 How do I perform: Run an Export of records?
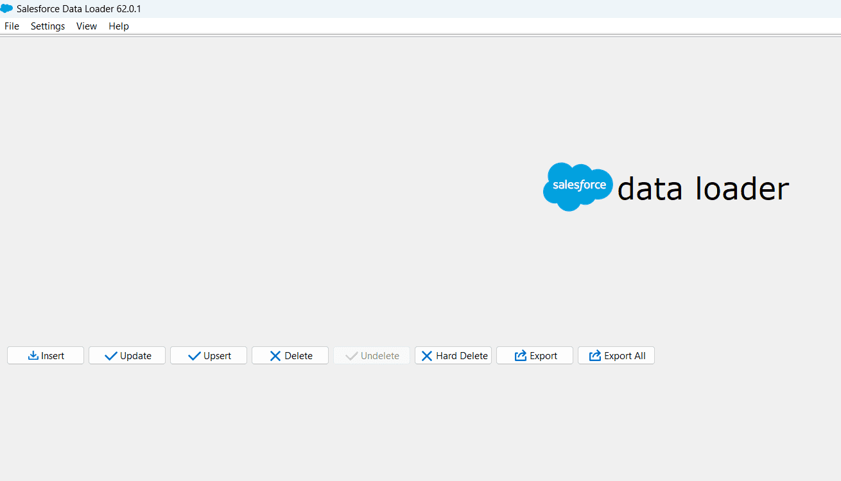point(534,355)
